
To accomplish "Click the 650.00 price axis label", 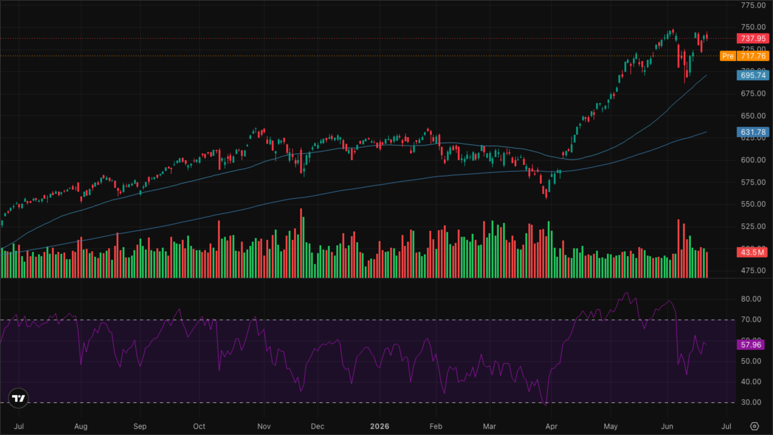I will point(753,116).
